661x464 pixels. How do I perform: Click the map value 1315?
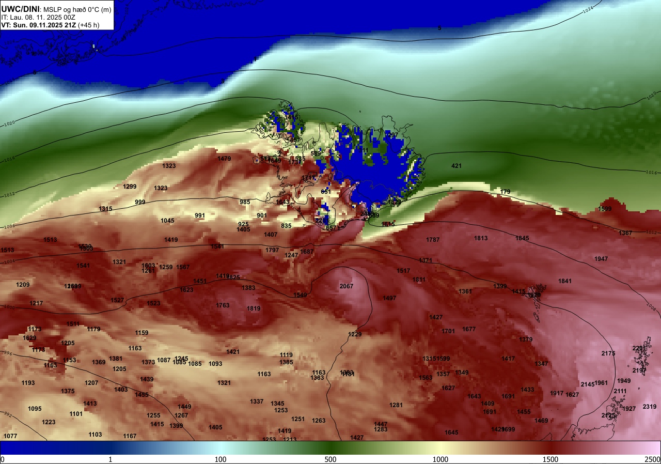coord(105,209)
